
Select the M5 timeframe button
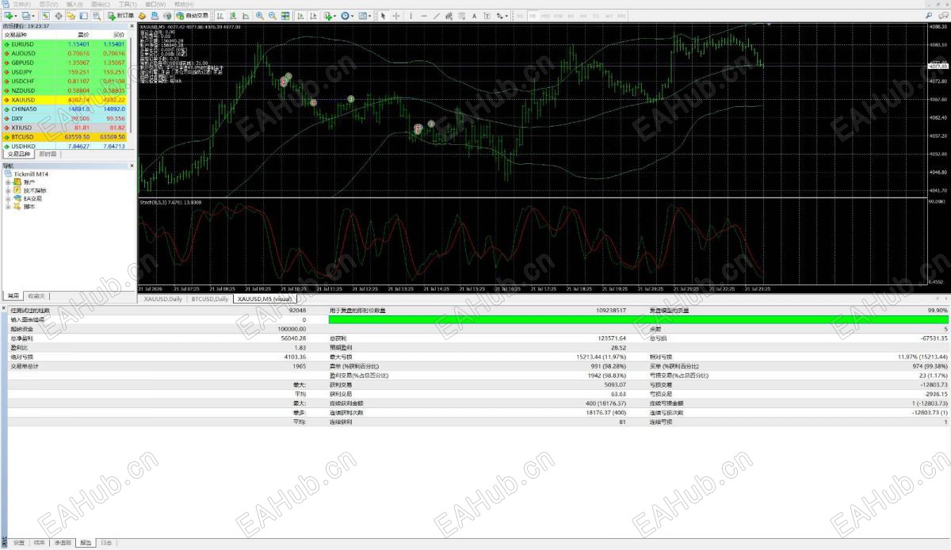coord(533,16)
